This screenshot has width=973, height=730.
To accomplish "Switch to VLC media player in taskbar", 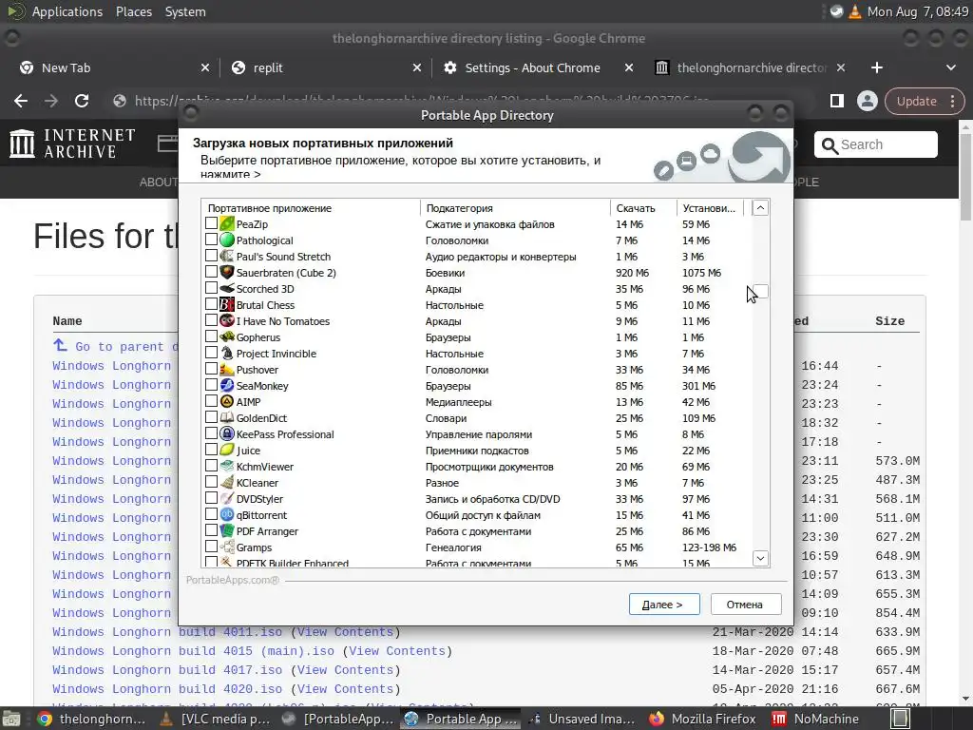I will (216, 719).
